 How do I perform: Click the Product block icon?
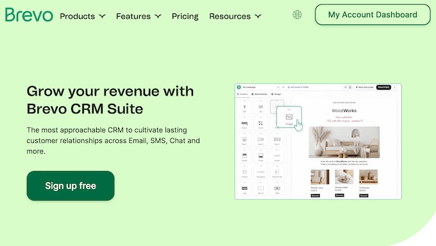tap(244, 172)
